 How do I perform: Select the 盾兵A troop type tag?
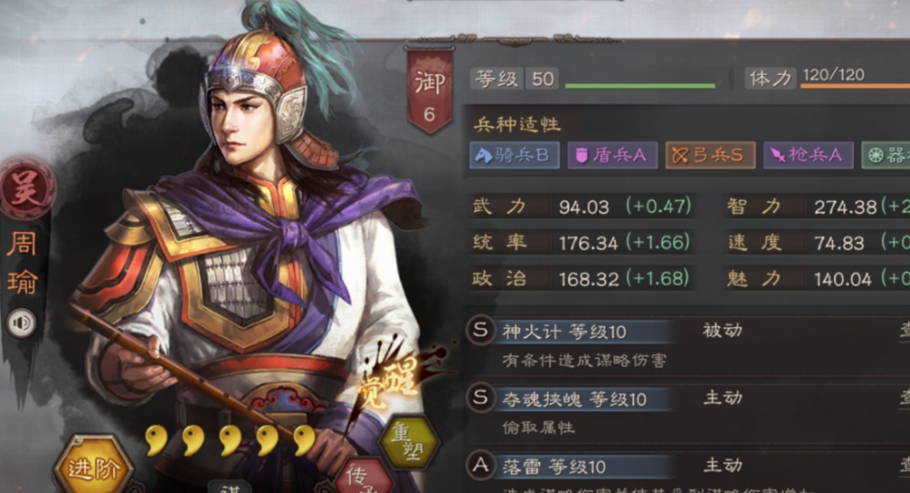[x=611, y=155]
